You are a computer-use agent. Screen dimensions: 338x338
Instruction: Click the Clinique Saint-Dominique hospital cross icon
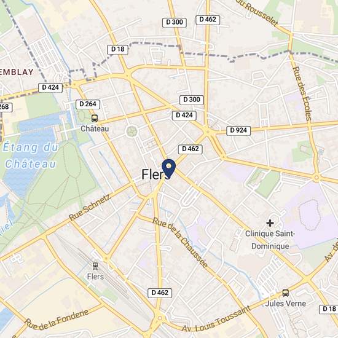[x=270, y=223]
